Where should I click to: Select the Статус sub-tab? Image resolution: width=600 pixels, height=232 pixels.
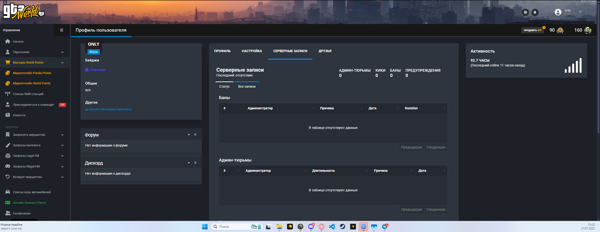click(x=225, y=87)
